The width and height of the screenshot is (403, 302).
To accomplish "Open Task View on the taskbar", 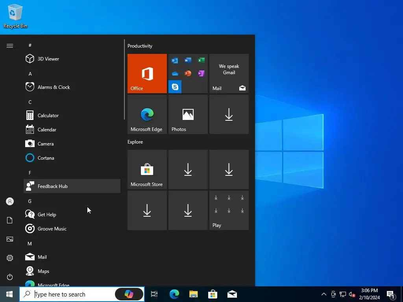I will 154,294.
